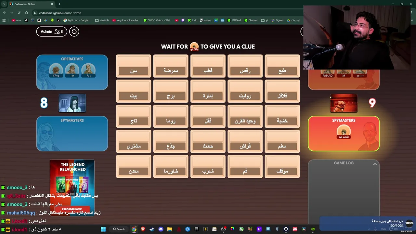The image size is (416, 234).
Task: Click the taskbar Search box
Action: pyautogui.click(x=119, y=229)
